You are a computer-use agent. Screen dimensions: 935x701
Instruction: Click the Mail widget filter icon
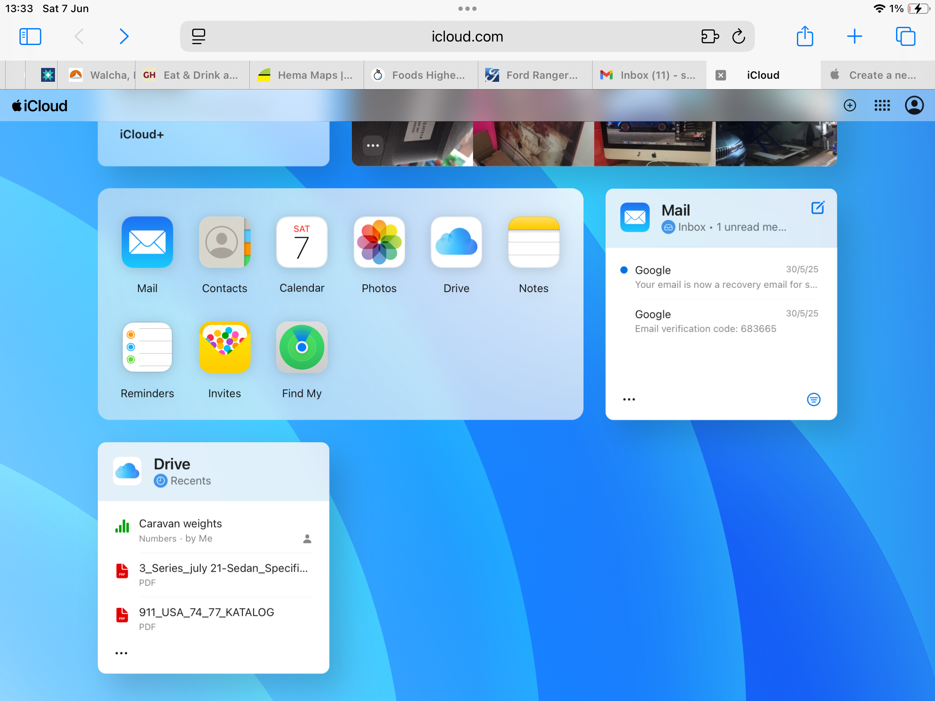pyautogui.click(x=813, y=399)
